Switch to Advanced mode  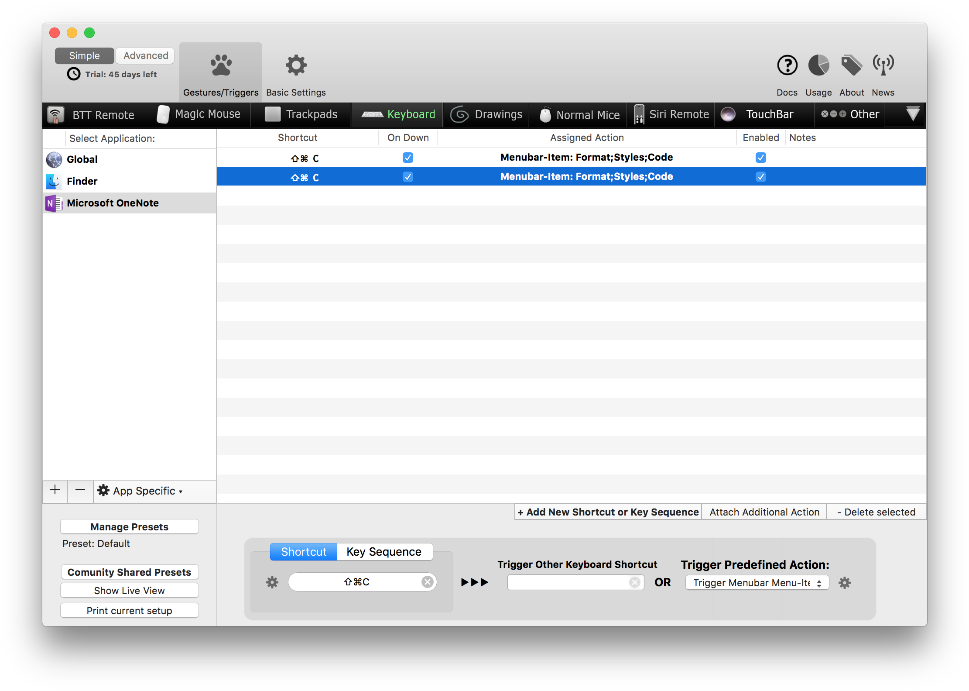pyautogui.click(x=144, y=55)
